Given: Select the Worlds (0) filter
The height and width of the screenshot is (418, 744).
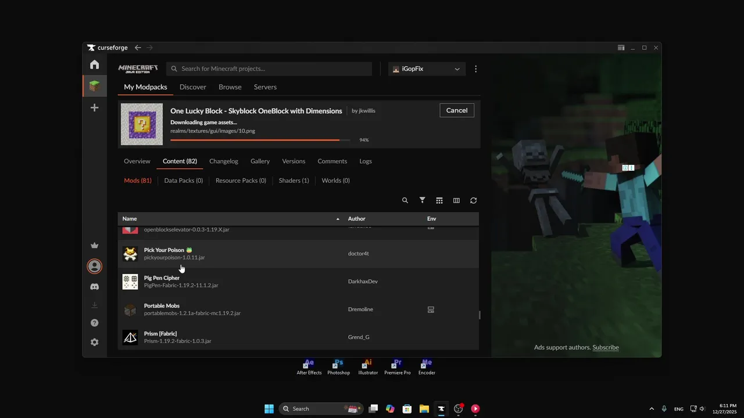Looking at the screenshot, I should coord(336,181).
